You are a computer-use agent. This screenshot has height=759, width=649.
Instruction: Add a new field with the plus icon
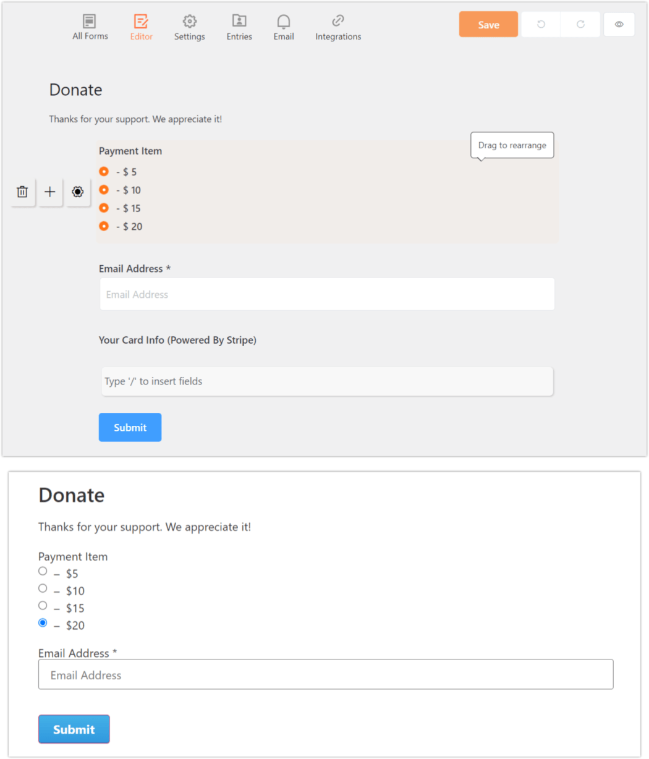(50, 192)
